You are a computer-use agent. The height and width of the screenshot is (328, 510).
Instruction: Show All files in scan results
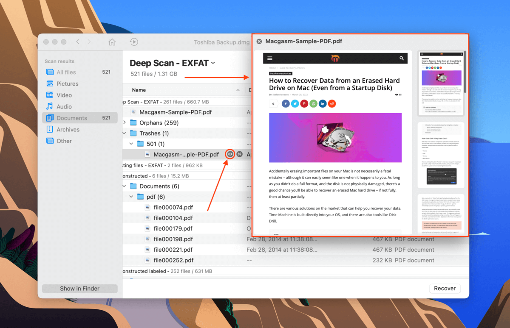tap(79, 72)
